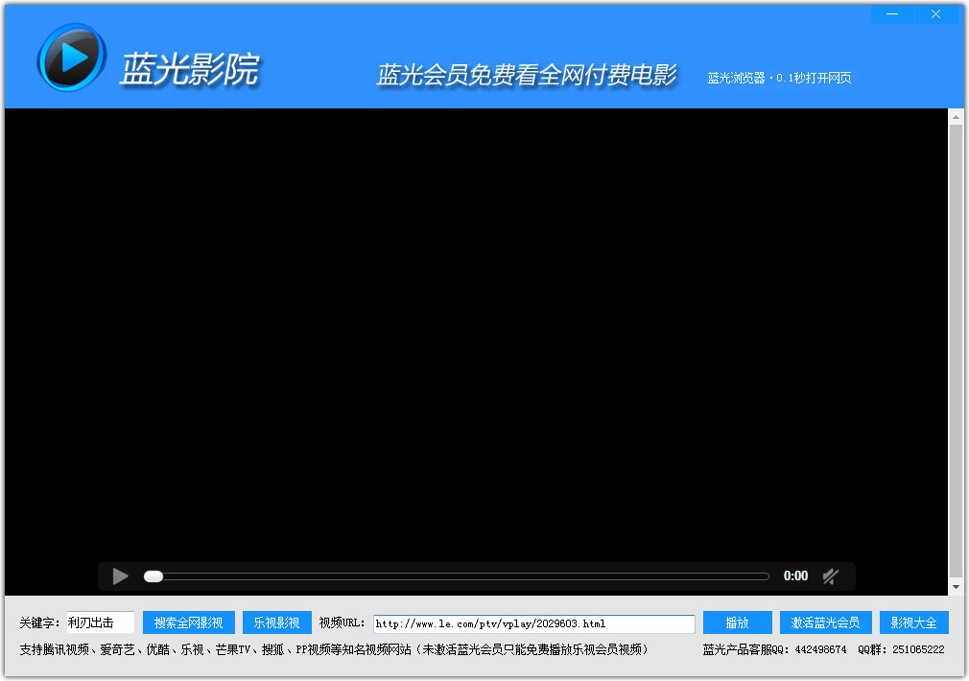Screen dimensions: 969x681
Task: Focus the 关键字 keyword input field
Action: pyautogui.click(x=101, y=623)
